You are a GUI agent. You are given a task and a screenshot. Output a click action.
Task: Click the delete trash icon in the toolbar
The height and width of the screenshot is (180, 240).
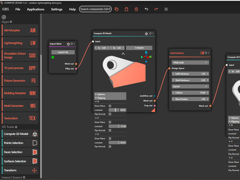136,9
